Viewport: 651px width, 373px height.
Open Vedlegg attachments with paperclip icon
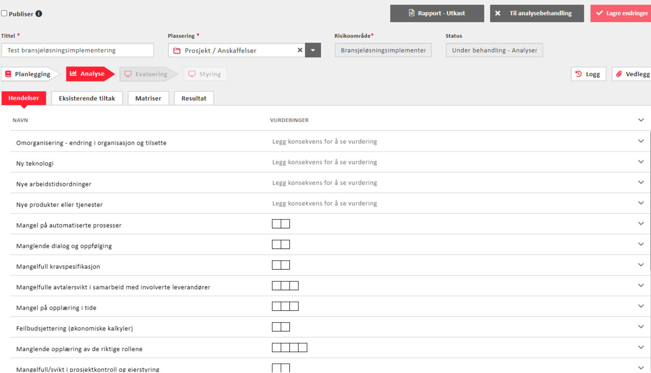click(x=632, y=74)
